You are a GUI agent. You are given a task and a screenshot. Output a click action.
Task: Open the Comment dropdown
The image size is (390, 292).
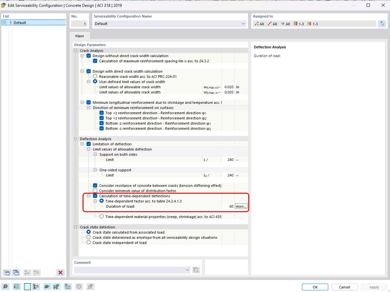click(x=187, y=270)
